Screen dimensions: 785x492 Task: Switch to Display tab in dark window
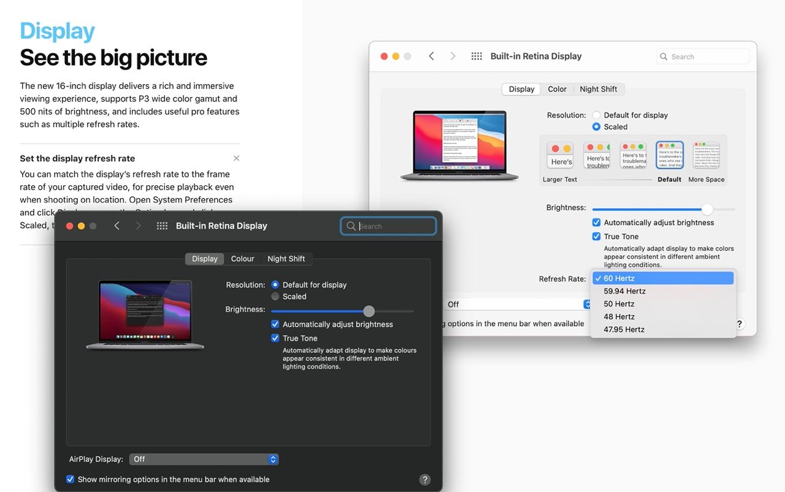click(205, 259)
